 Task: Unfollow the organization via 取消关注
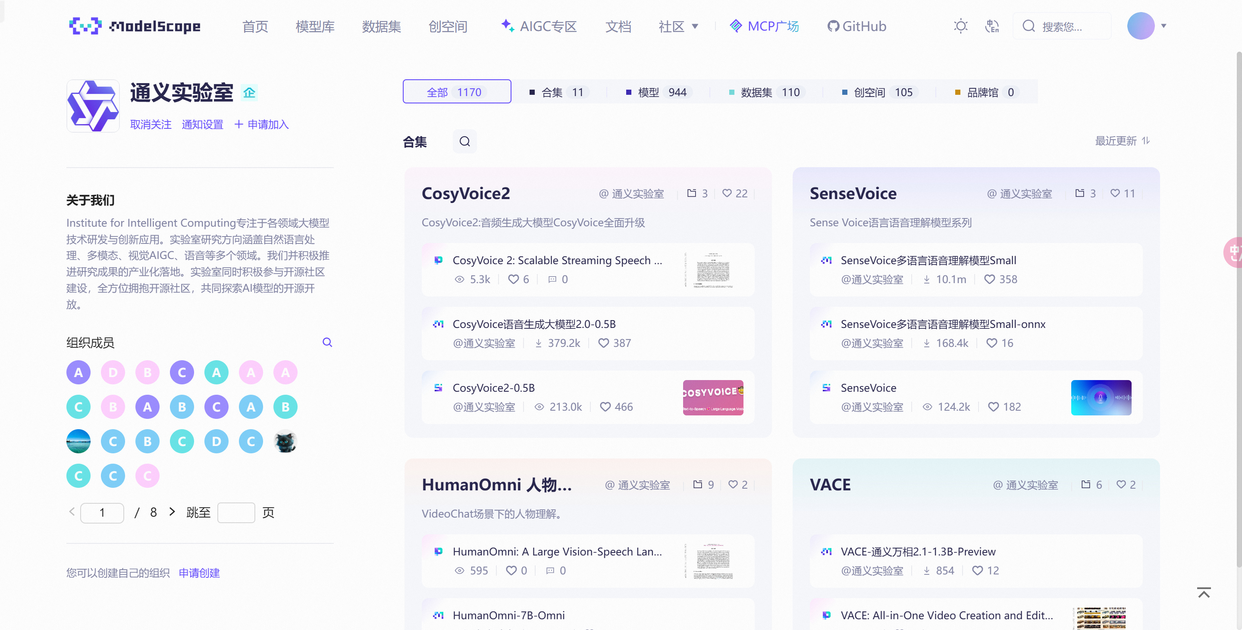[x=151, y=125]
